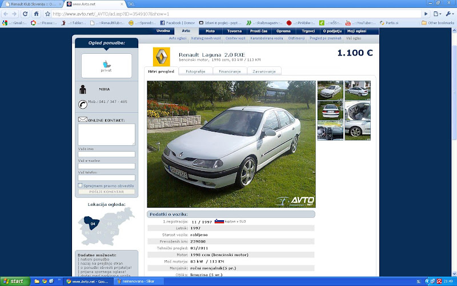This screenshot has height=286, width=457.
Task: Click the Oldtimerji link
Action: (x=296, y=38)
